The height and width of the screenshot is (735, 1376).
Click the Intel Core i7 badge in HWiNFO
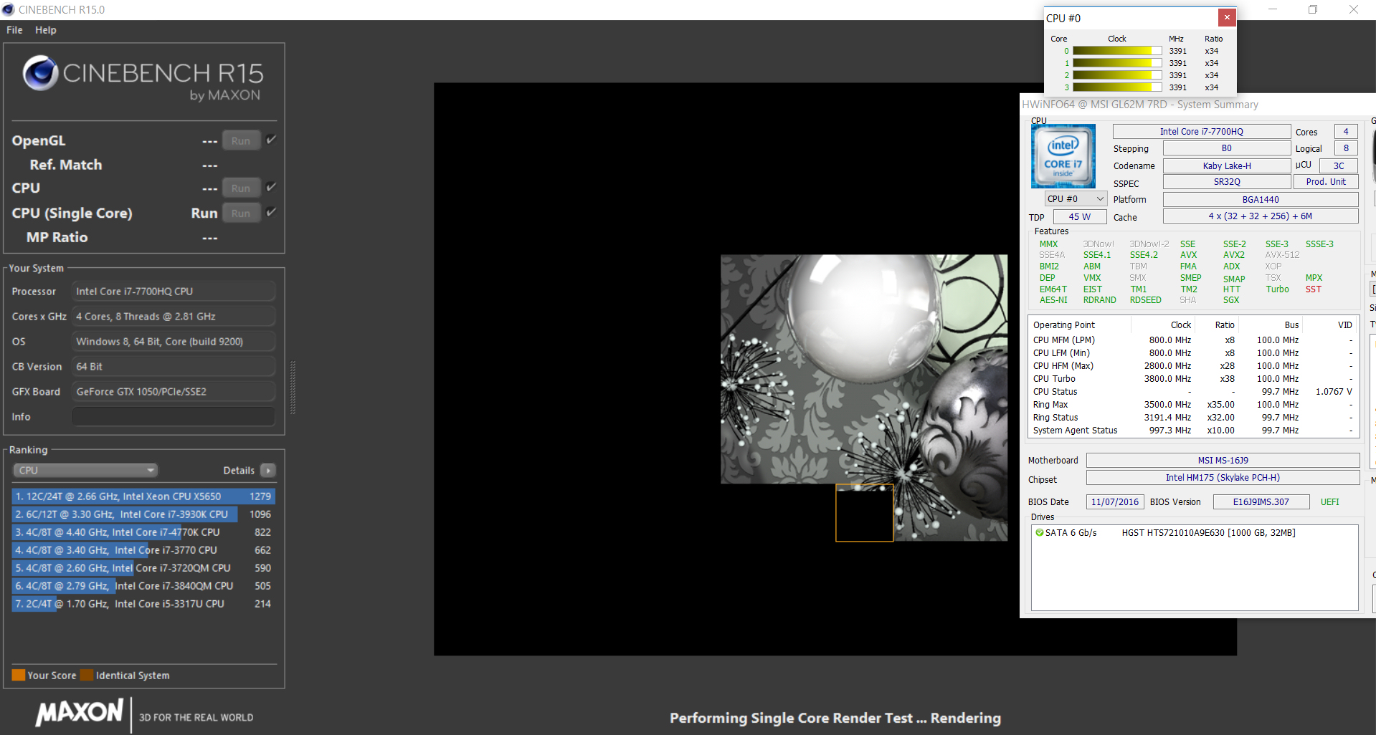(1063, 156)
